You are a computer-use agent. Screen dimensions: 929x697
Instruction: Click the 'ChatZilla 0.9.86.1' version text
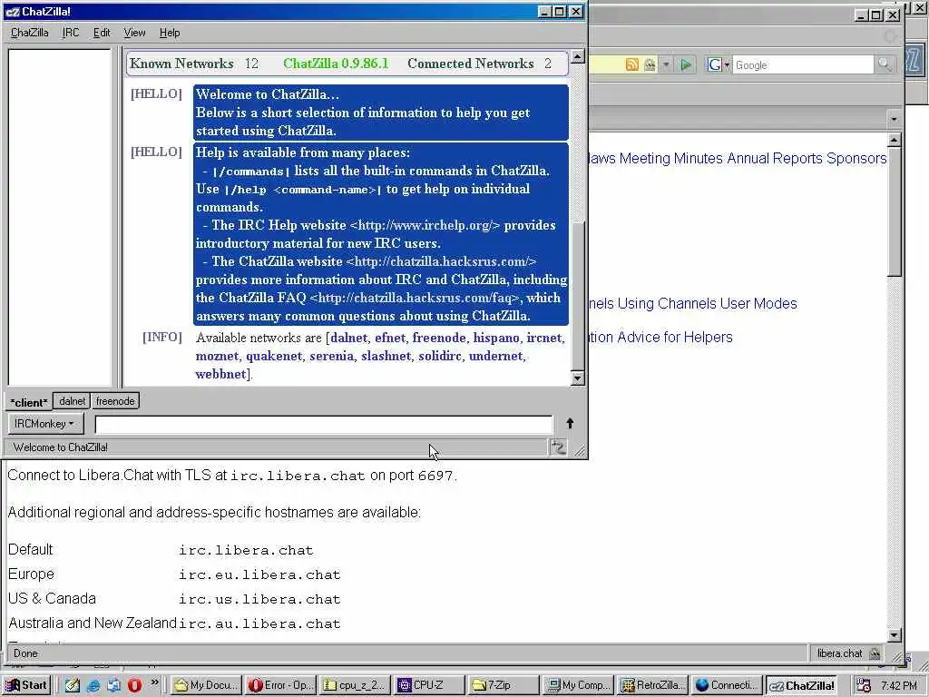coord(336,64)
